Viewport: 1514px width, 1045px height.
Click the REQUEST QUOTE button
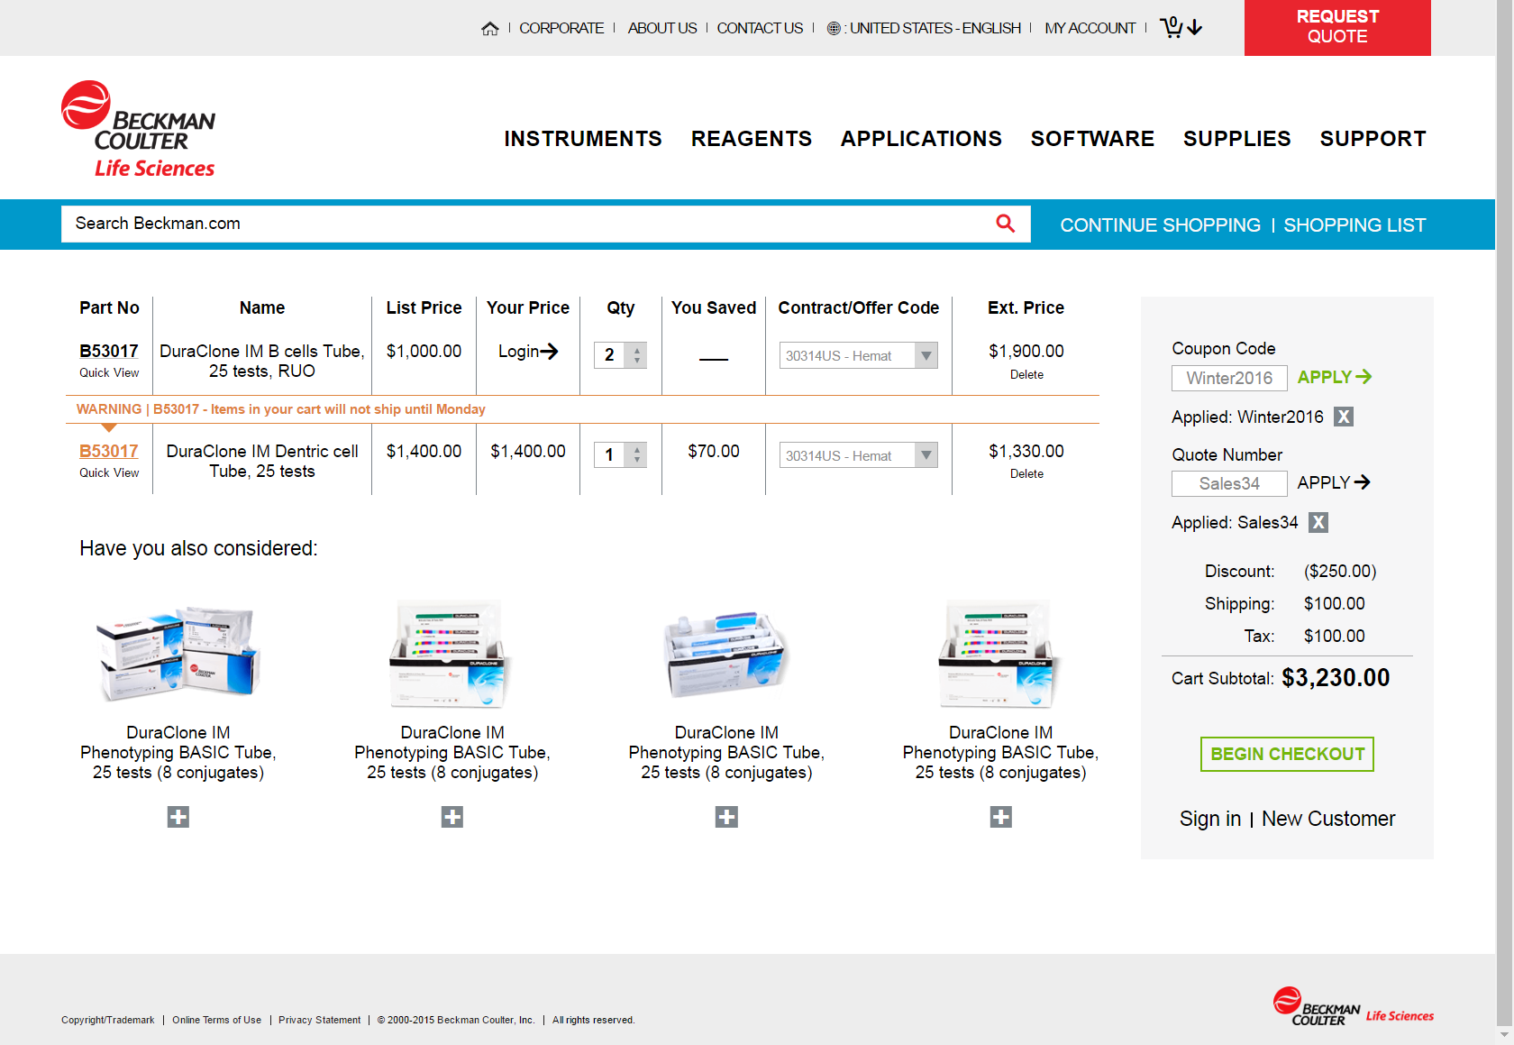[x=1337, y=28]
